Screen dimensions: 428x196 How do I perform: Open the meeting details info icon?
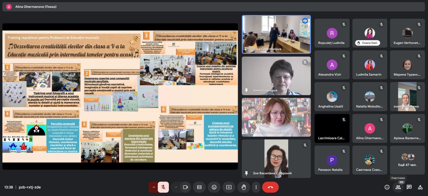coord(387,187)
